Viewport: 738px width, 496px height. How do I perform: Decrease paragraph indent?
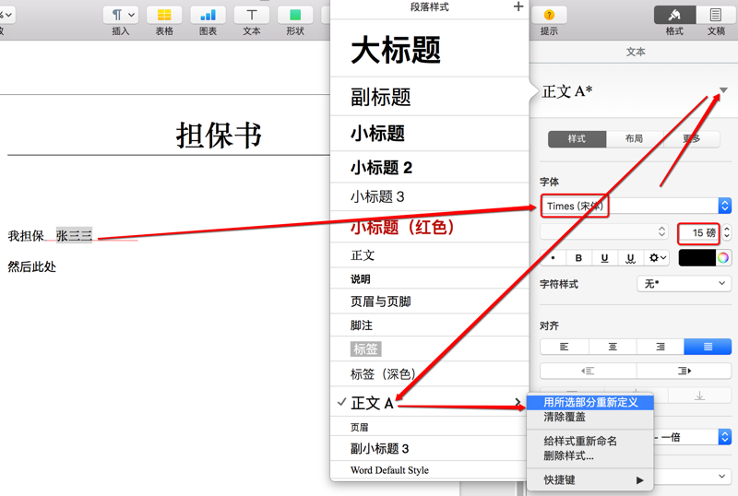(x=588, y=371)
